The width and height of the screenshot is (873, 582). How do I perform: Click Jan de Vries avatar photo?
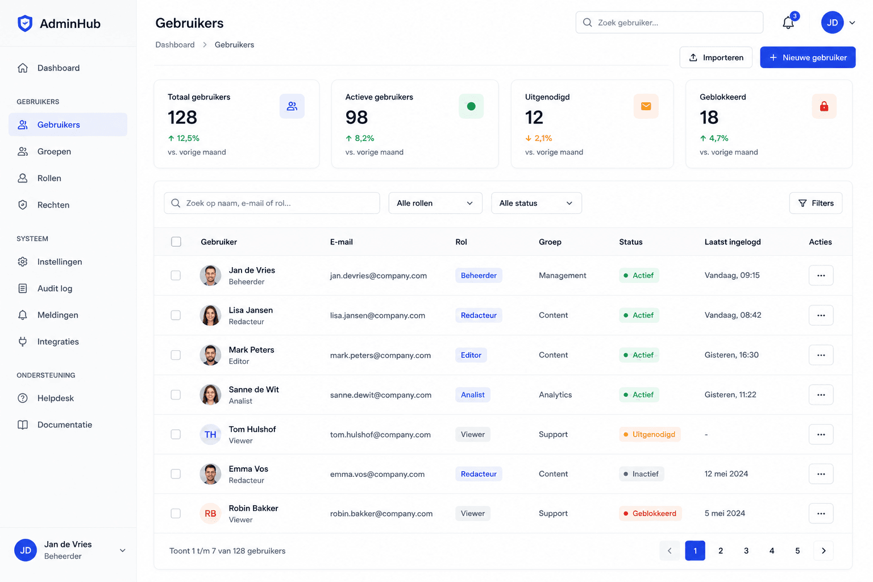210,276
